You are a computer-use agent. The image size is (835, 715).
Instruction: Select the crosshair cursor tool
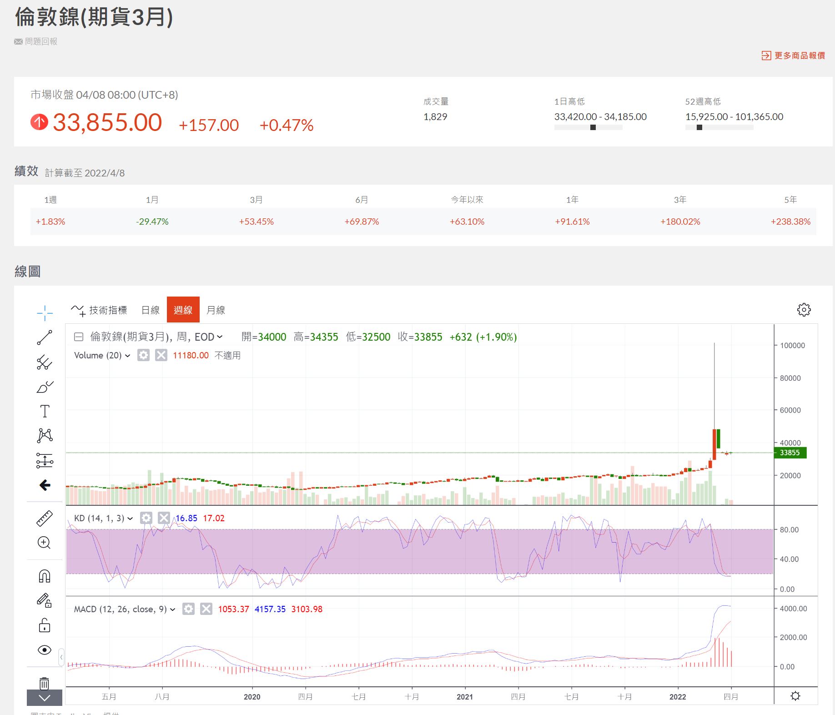click(x=45, y=313)
